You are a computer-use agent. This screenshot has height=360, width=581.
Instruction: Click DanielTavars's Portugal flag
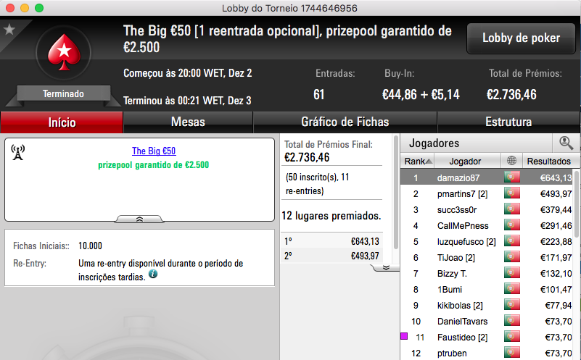tap(511, 321)
